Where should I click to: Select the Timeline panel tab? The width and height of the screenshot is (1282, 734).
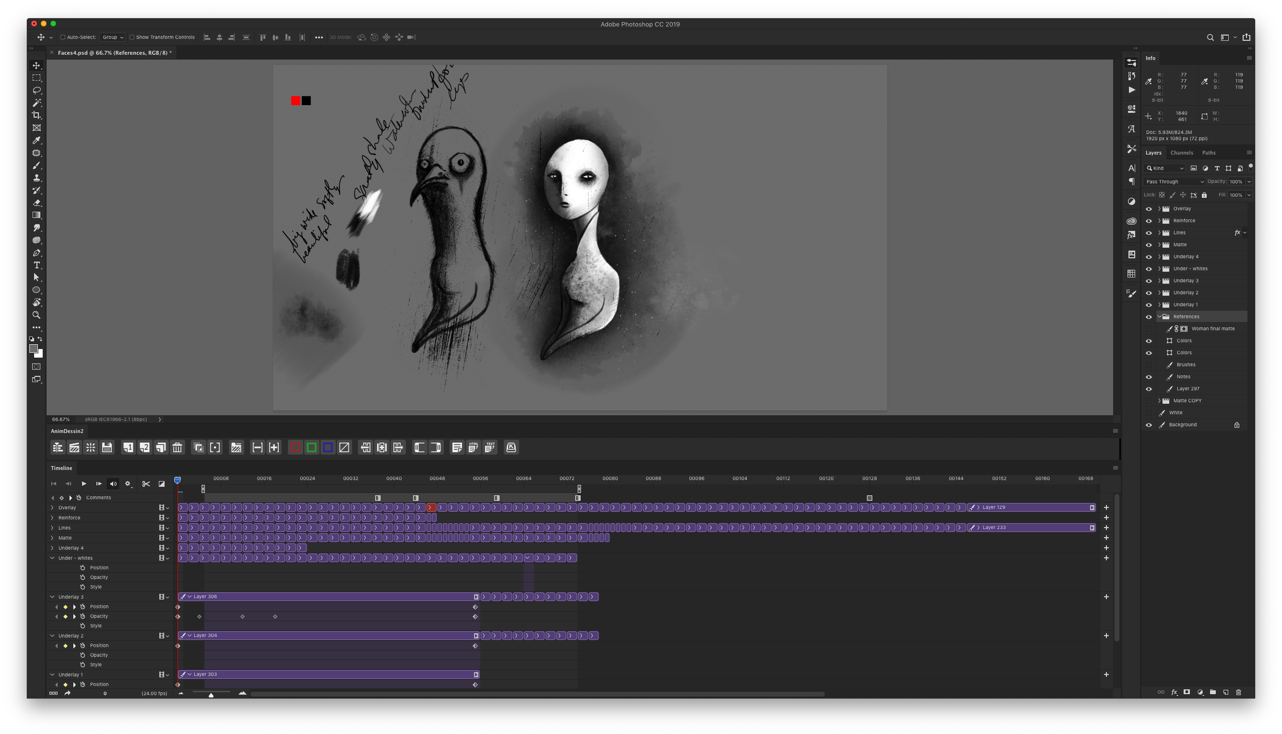[61, 469]
